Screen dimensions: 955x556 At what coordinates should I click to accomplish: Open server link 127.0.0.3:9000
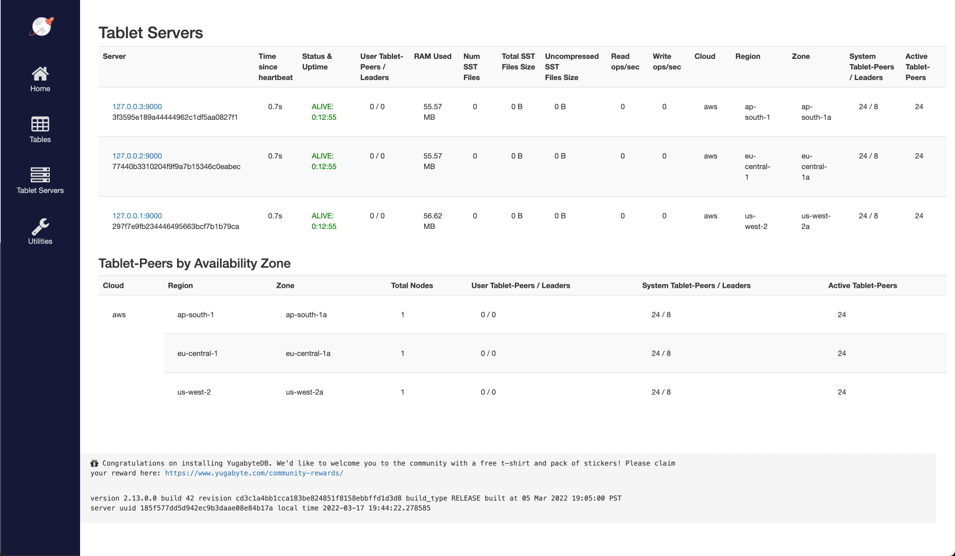(137, 107)
